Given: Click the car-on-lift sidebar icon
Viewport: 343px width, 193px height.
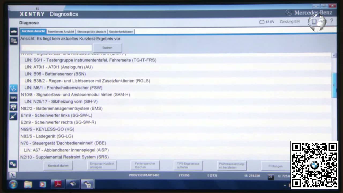Looking at the screenshot, I should pos(14,107).
